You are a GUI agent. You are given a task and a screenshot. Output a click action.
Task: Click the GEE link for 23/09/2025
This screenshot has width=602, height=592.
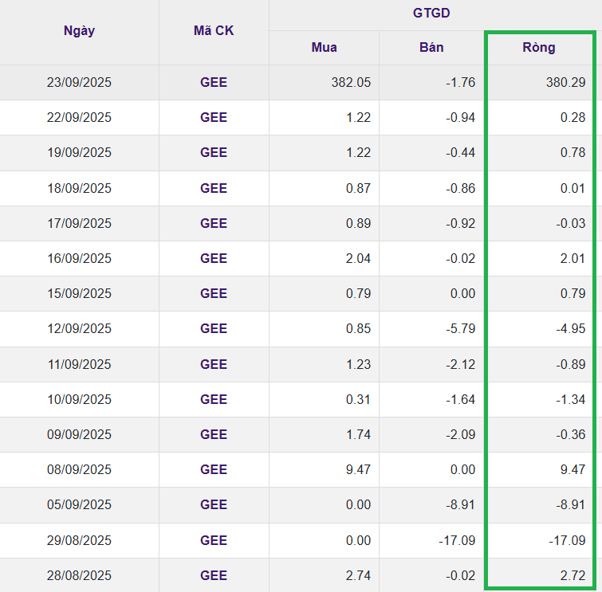coord(214,82)
